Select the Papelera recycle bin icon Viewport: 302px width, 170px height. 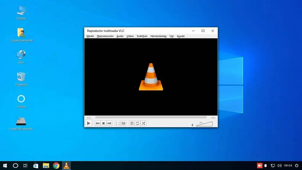(21, 79)
